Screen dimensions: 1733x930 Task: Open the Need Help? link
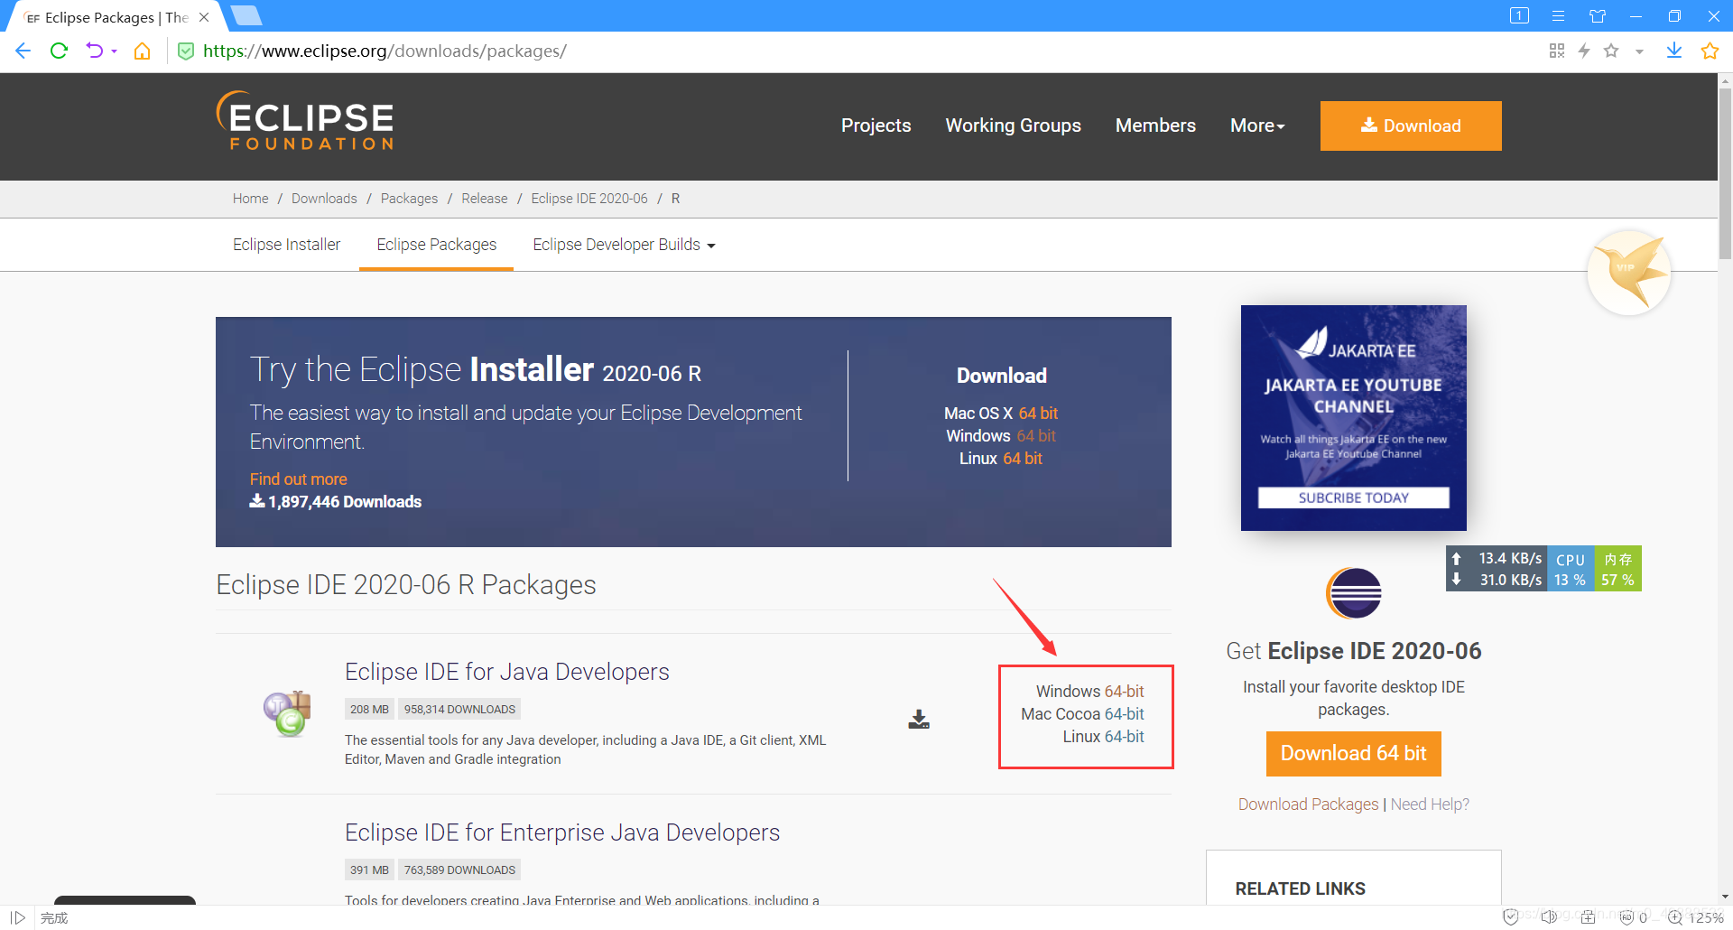[1430, 804]
